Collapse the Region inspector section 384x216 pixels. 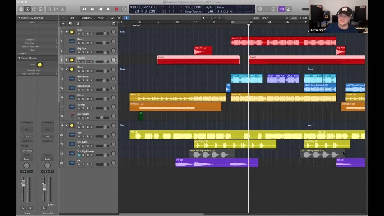pos(19,18)
